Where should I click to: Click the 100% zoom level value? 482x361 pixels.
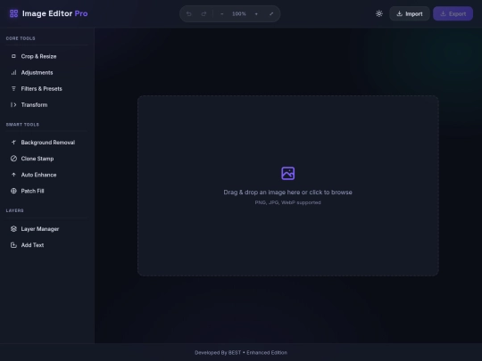coord(239,13)
